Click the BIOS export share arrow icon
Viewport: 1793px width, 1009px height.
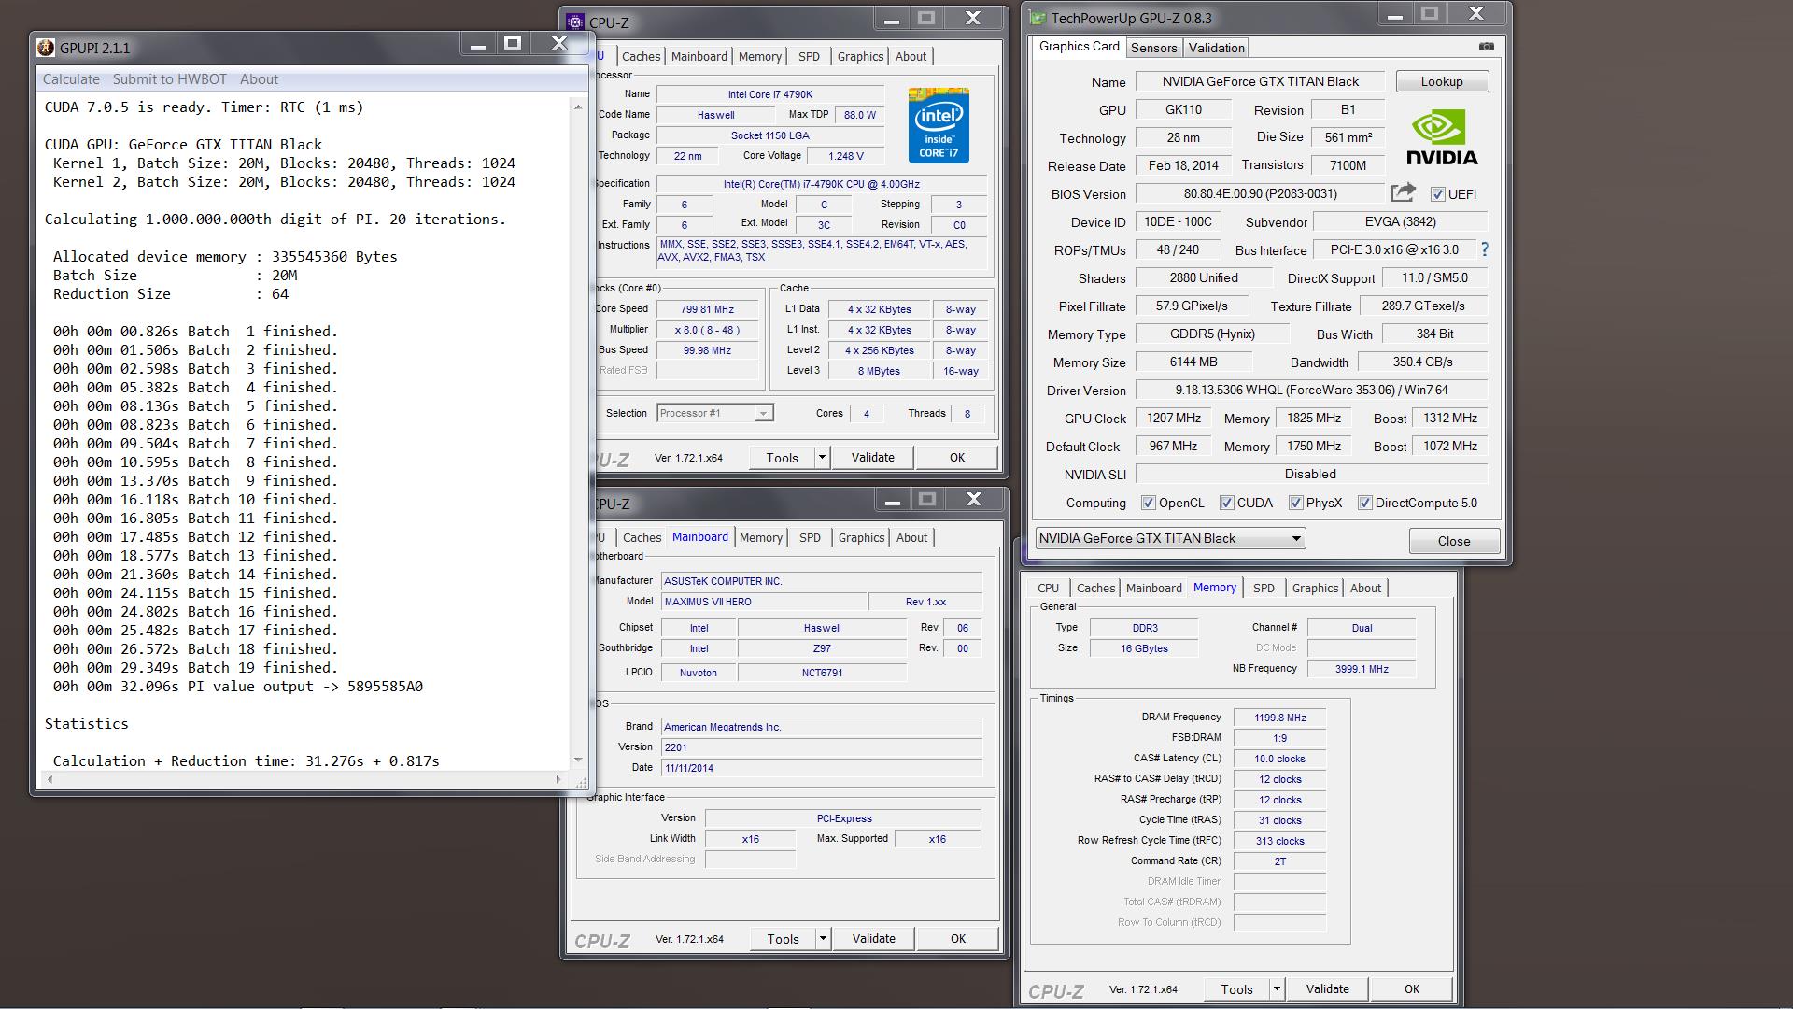click(x=1403, y=192)
